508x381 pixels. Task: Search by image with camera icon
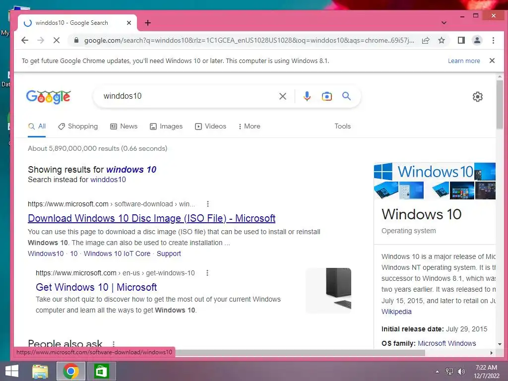(326, 96)
